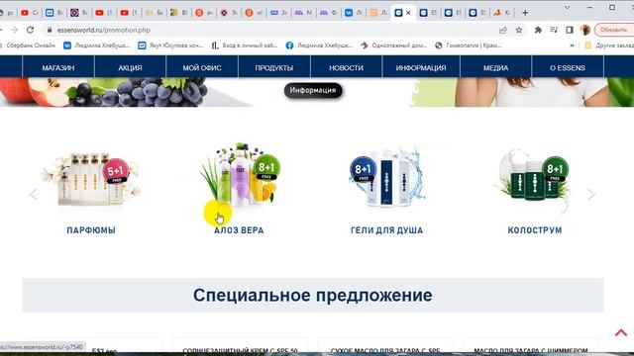Click the red scroll-to-top arrow

click(621, 332)
